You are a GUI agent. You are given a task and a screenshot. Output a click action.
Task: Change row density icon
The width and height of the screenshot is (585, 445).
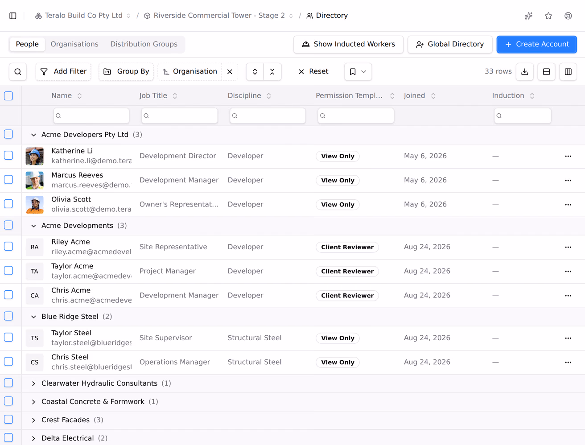[x=547, y=72]
